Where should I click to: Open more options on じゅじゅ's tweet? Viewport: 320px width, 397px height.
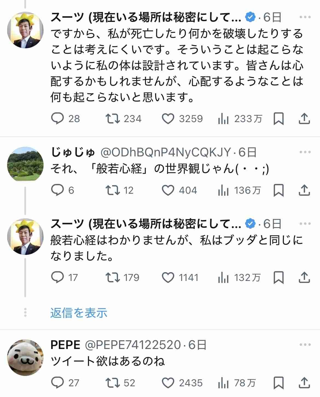[305, 152]
